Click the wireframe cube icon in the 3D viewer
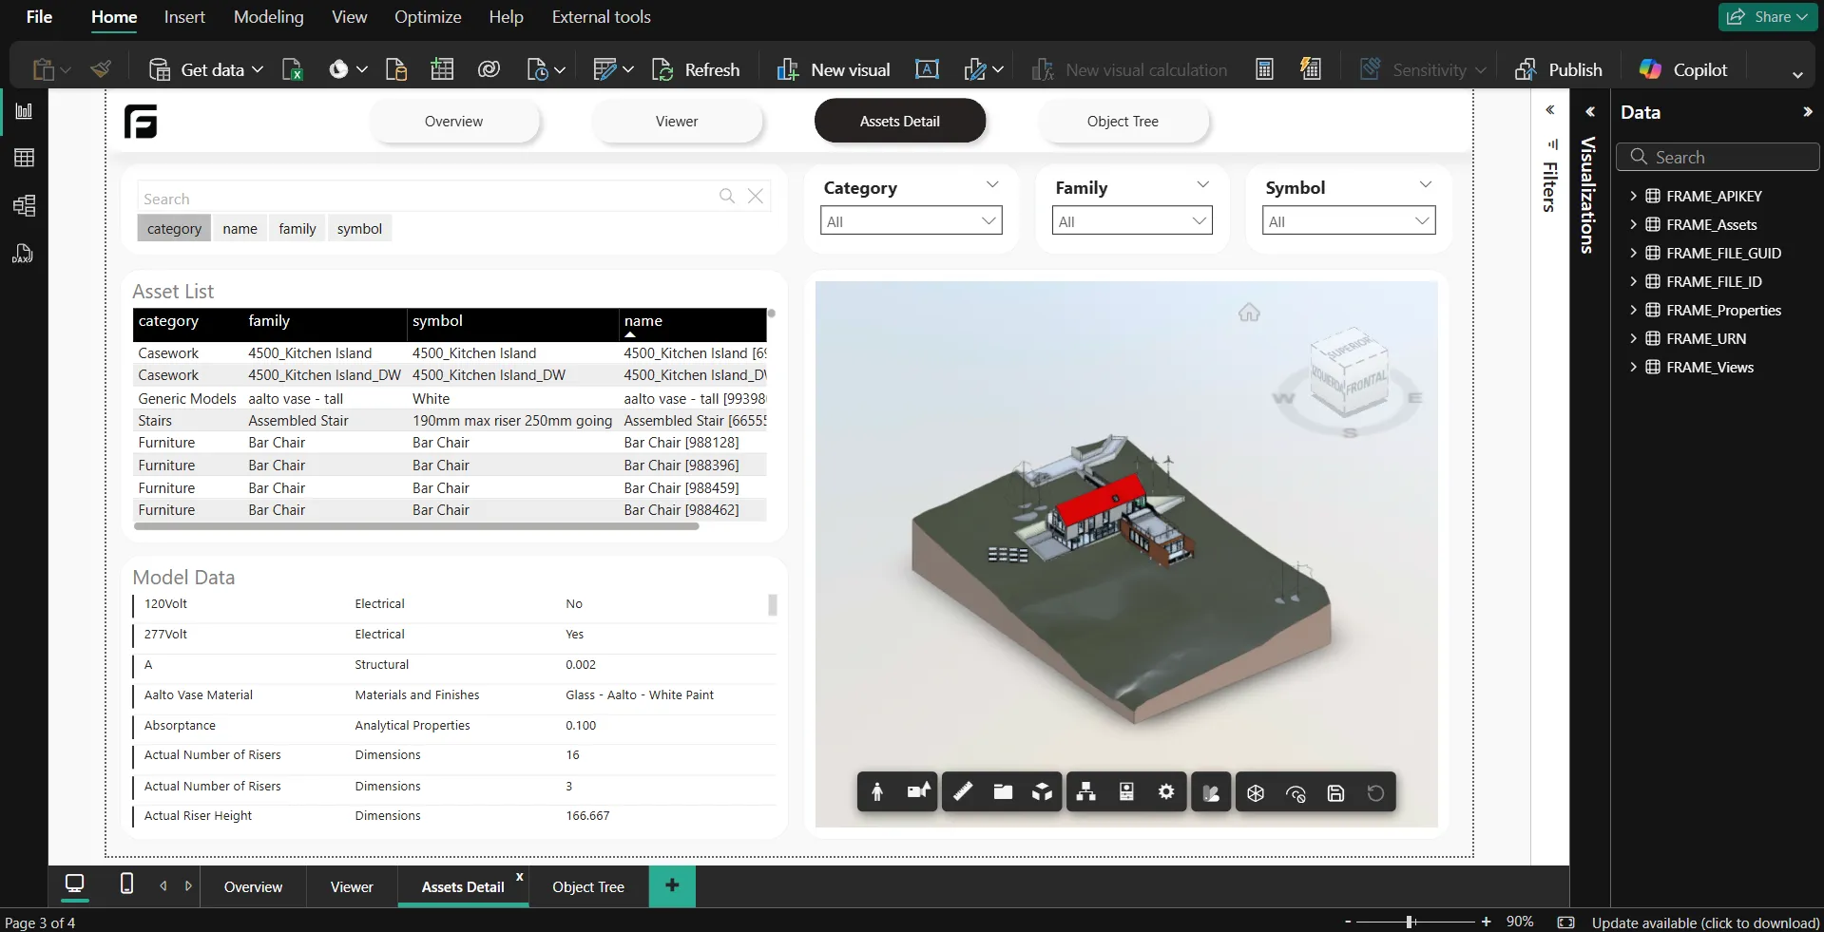 coord(1256,792)
